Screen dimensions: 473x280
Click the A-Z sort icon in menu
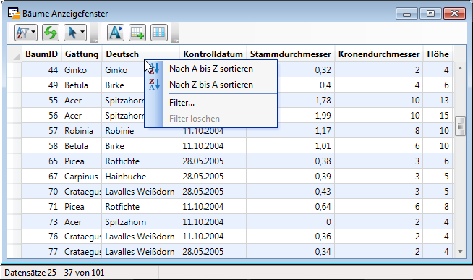154,69
